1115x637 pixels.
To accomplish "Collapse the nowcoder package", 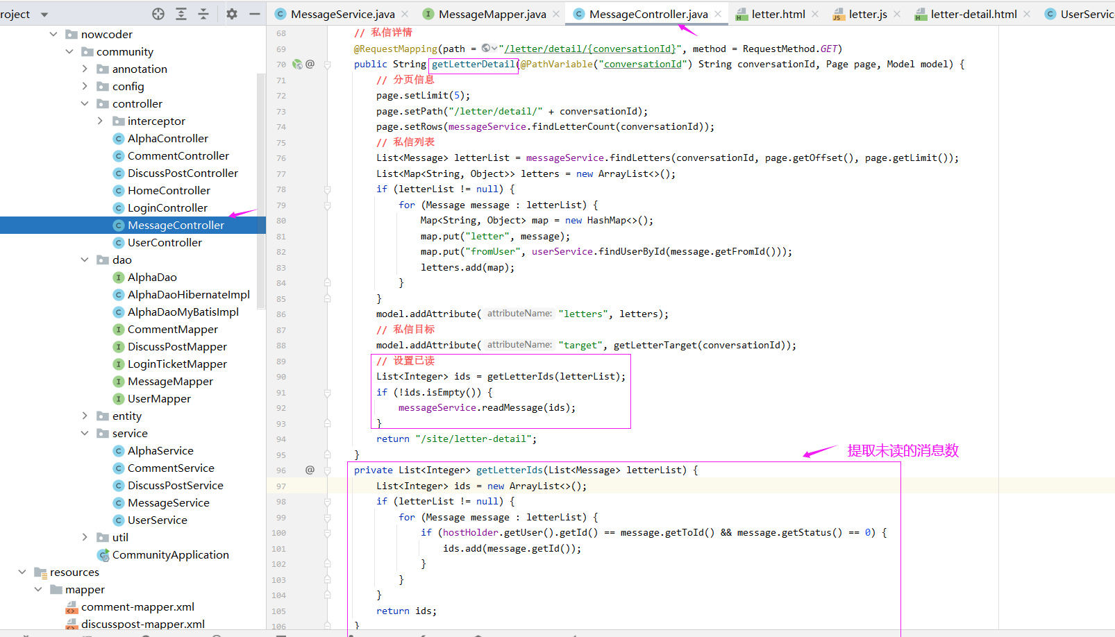I will tap(53, 34).
